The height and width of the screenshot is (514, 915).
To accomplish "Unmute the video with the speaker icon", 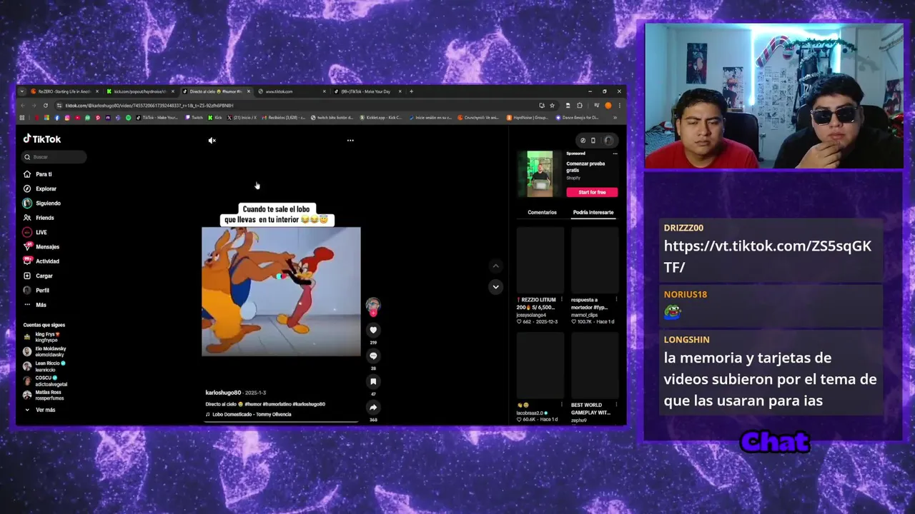I will click(x=212, y=141).
